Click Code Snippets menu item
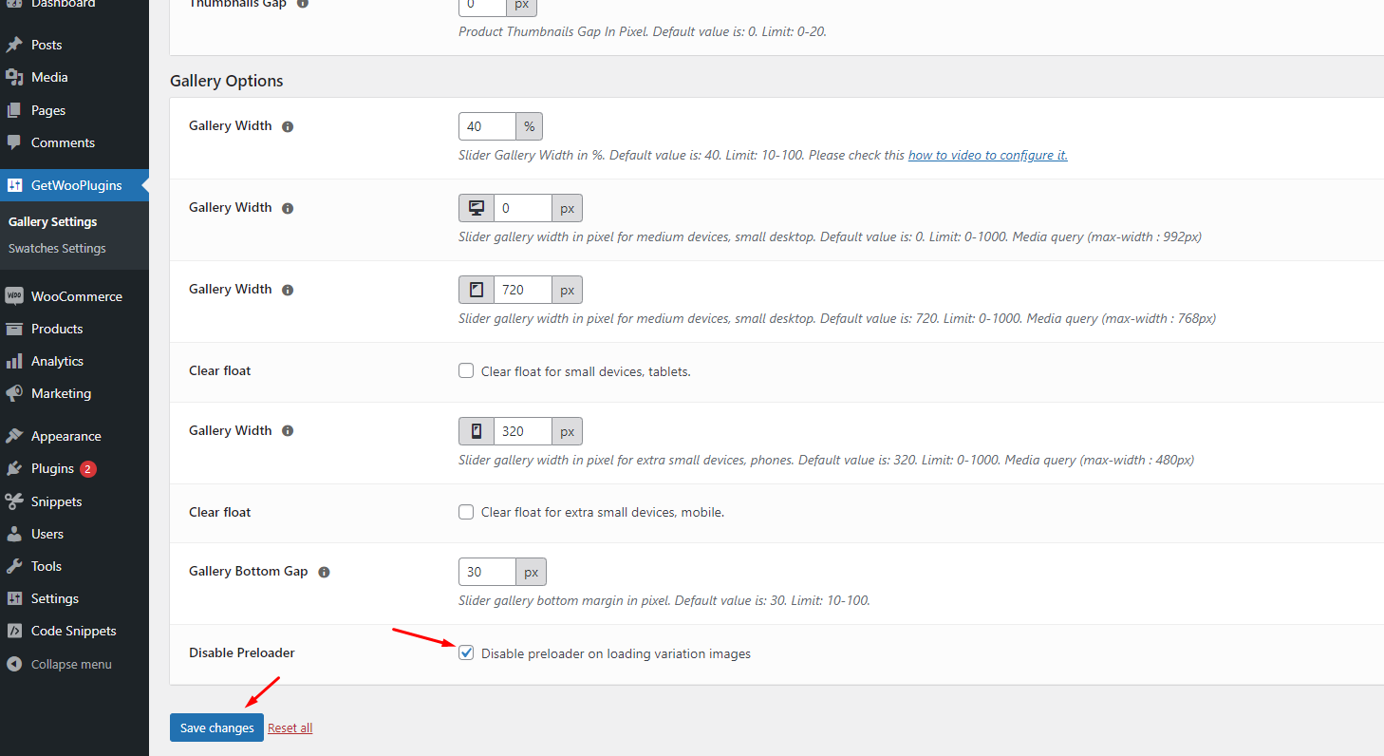The height and width of the screenshot is (756, 1384). (74, 631)
